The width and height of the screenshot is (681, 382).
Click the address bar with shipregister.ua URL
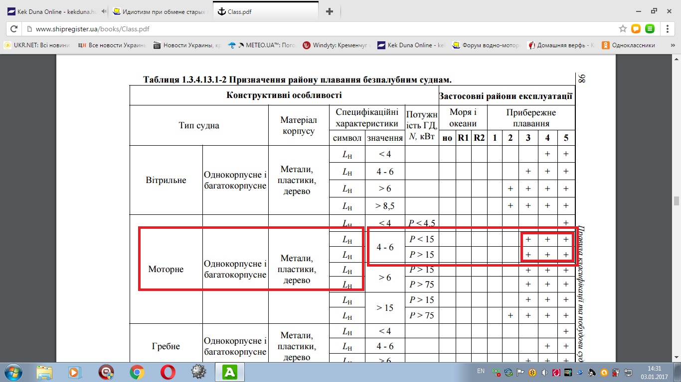click(319, 29)
